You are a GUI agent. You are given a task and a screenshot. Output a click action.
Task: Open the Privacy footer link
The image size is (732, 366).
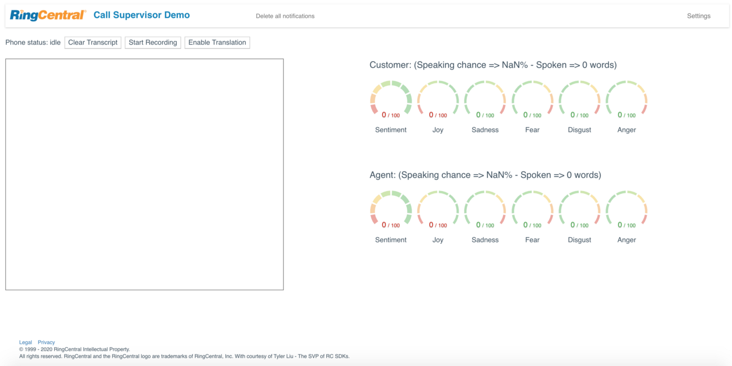[46, 343]
